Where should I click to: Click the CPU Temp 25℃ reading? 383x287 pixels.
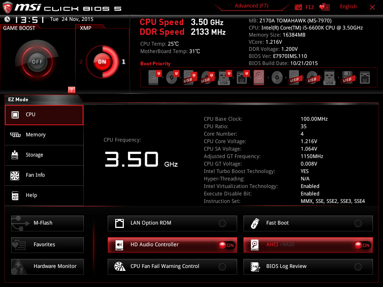point(159,44)
